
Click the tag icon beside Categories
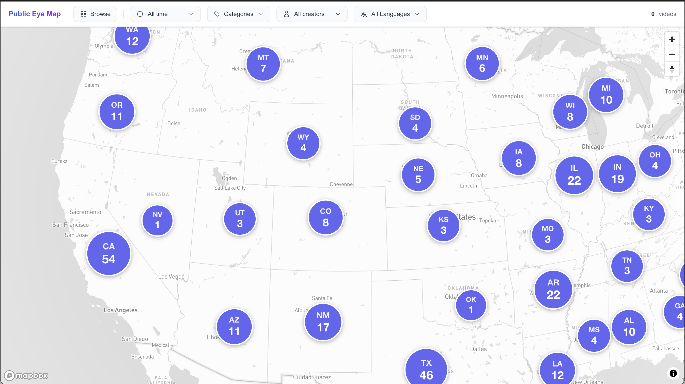217,14
